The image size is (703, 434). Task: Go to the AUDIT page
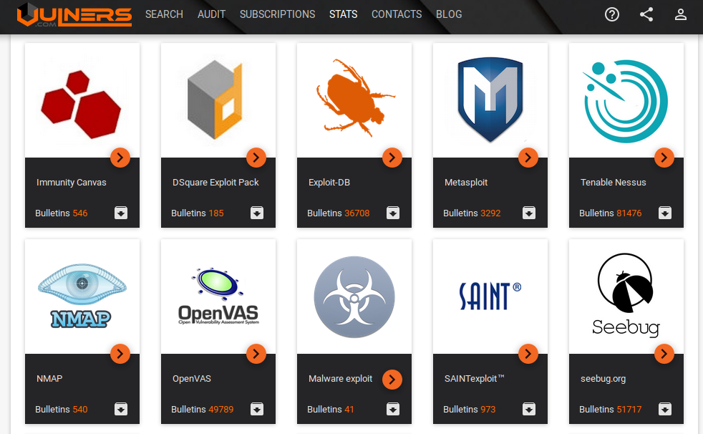click(211, 14)
